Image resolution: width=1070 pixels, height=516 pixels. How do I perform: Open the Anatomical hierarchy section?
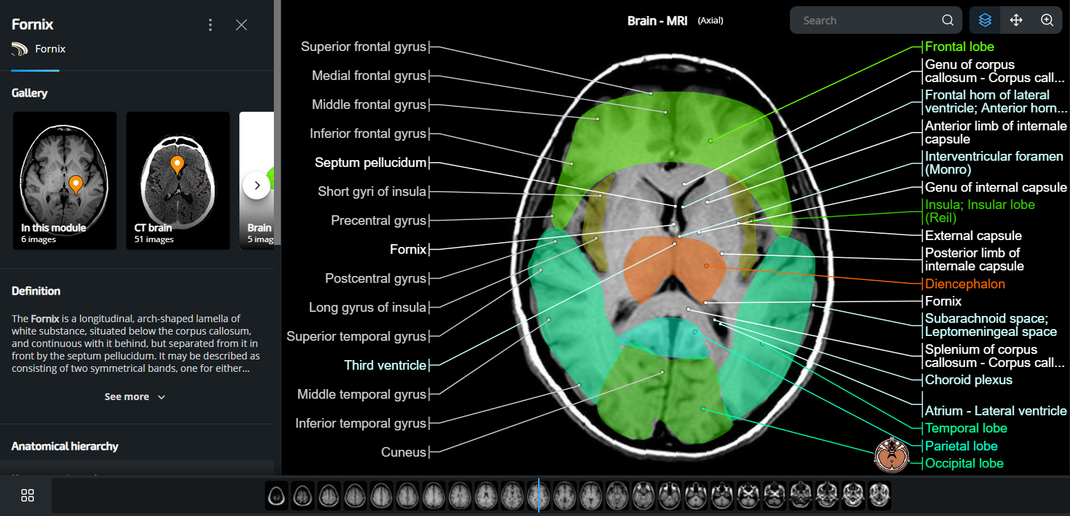(x=65, y=446)
